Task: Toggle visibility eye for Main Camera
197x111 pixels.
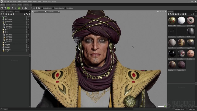Action: (28, 20)
